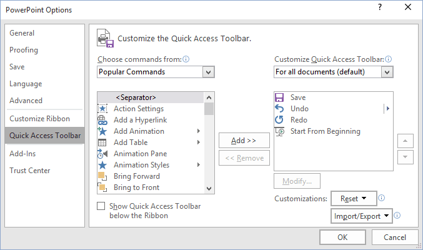Click the Action Settings star icon
Image resolution: width=423 pixels, height=250 pixels.
click(102, 109)
